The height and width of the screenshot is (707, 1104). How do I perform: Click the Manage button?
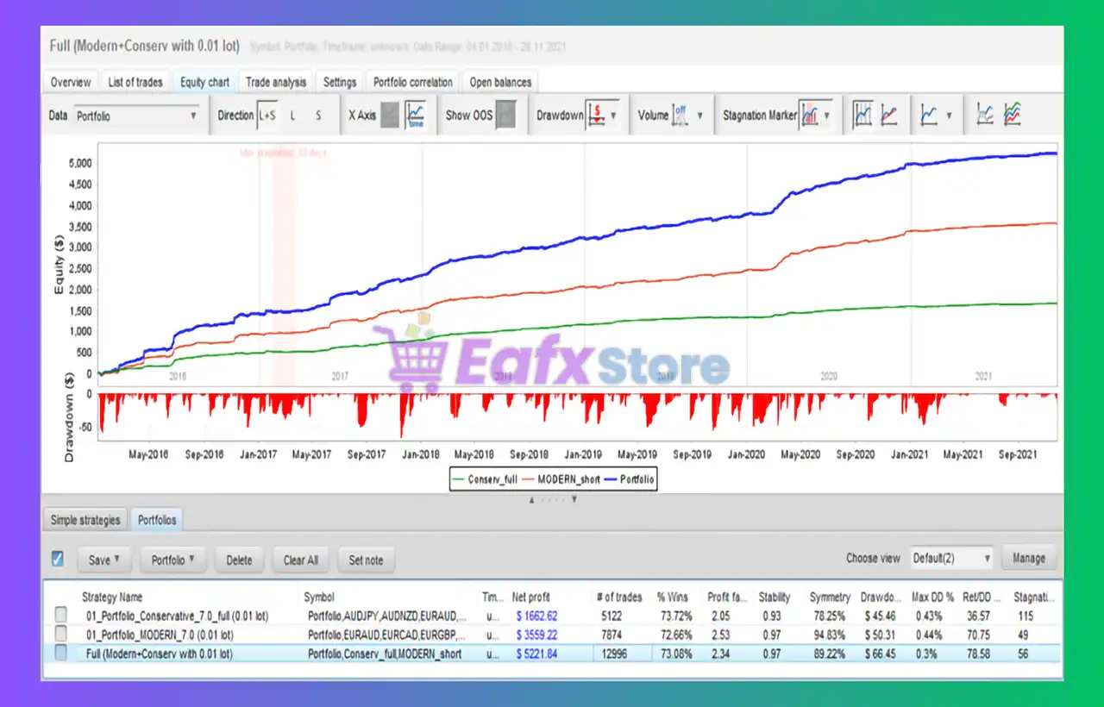coord(1028,559)
